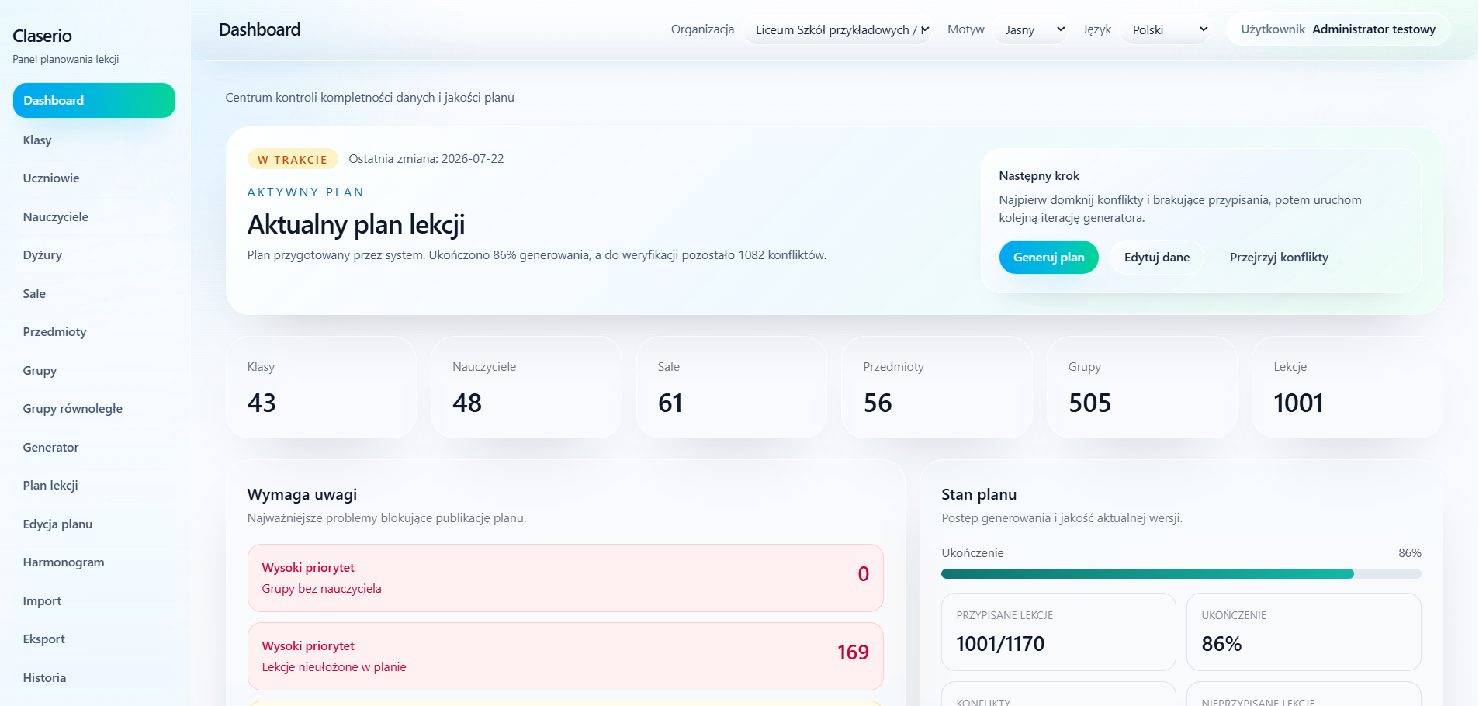Open the Dashboard sidebar item

[x=94, y=101]
